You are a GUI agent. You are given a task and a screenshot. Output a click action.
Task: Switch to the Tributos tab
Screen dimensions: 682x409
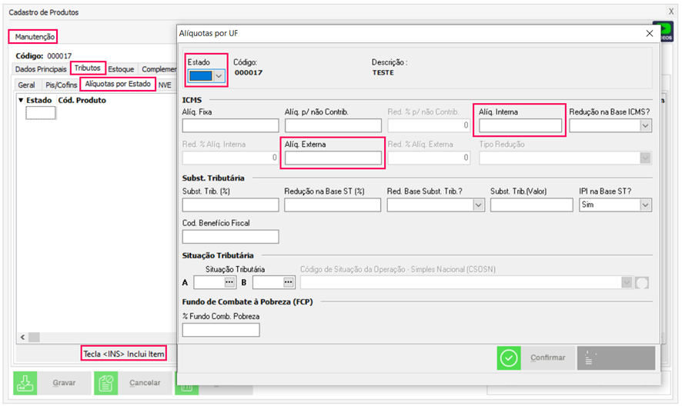click(88, 68)
